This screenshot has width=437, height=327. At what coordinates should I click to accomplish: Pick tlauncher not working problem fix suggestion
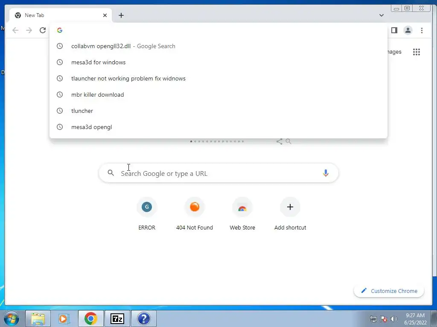click(x=218, y=78)
